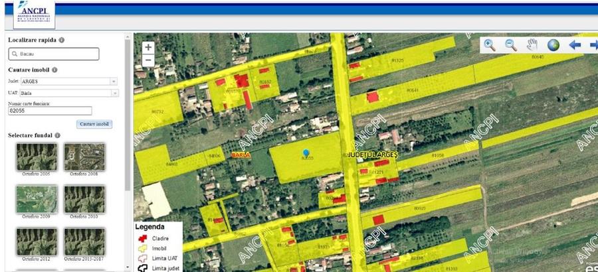Select Ortofoto 2012 background thumbnail
This screenshot has height=272, width=598.
[37, 242]
